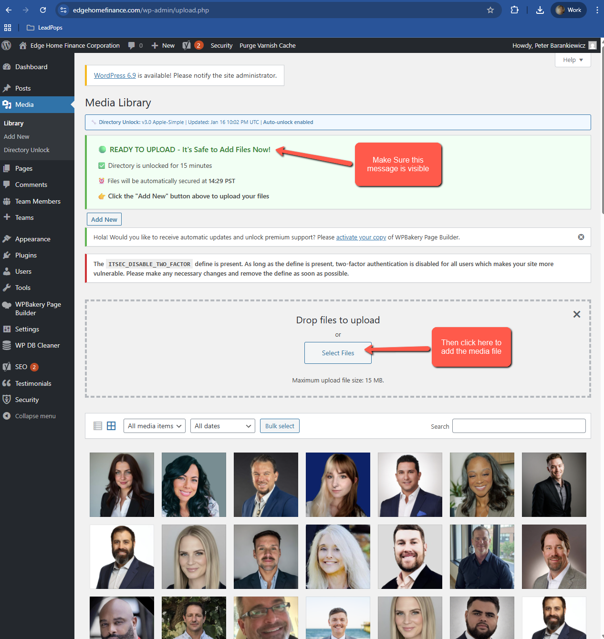Select the blue background blonde woman thumbnail
The width and height of the screenshot is (604, 639).
338,484
